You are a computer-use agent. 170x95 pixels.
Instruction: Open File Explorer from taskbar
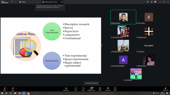tap(15, 93)
